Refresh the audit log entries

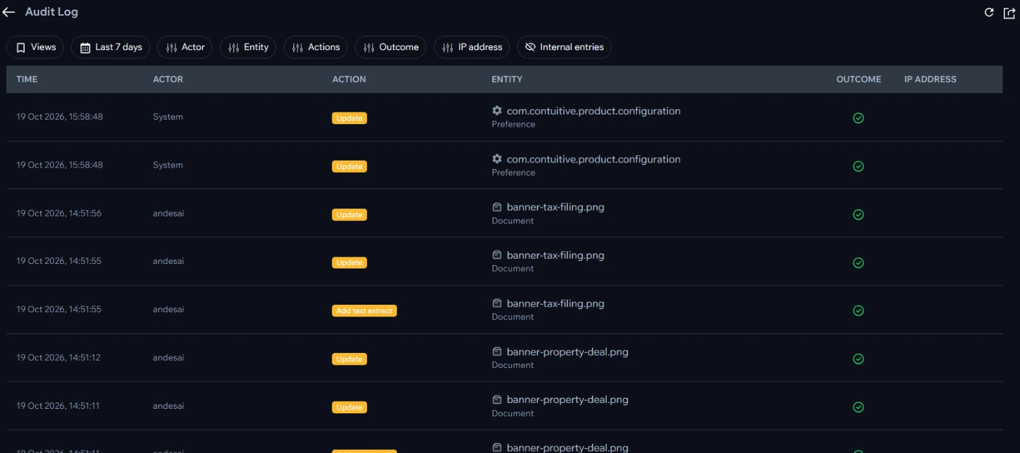pos(989,12)
